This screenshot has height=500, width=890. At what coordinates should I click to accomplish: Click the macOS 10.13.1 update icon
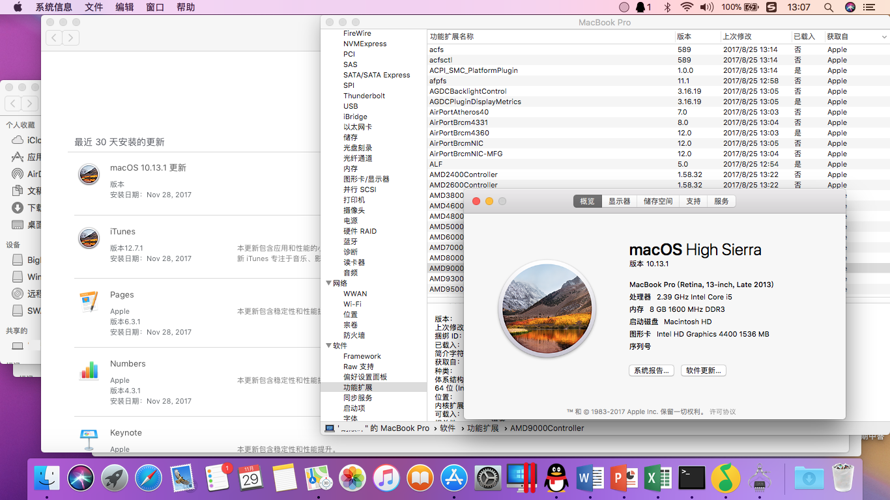(89, 174)
